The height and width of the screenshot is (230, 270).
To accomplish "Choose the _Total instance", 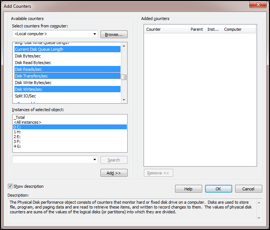I will [x=19, y=117].
